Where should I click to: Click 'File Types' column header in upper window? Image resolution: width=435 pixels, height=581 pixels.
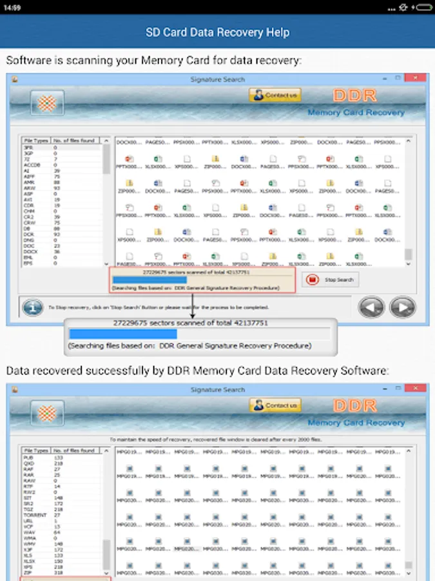[x=36, y=141]
